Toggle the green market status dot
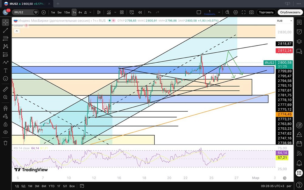This screenshot has height=190, width=304. (109, 21)
